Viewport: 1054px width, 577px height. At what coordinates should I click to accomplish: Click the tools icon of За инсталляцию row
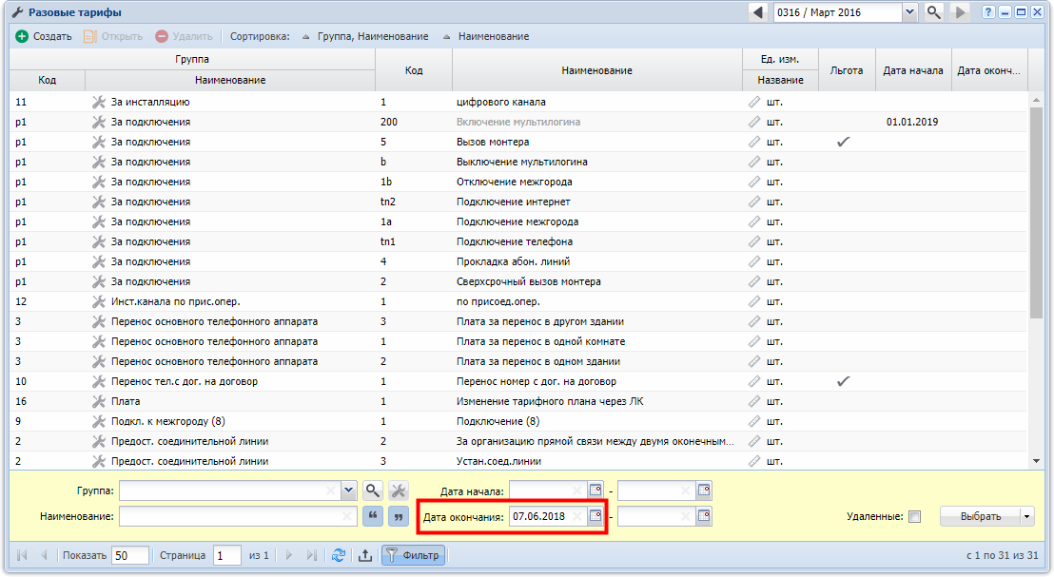tap(99, 102)
